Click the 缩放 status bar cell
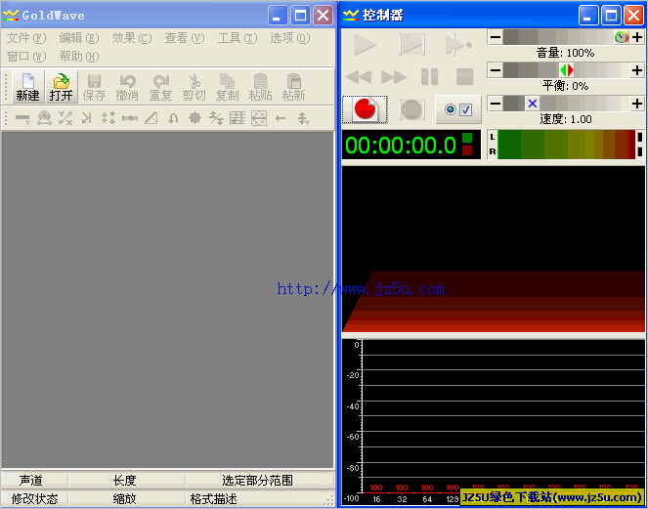 126,498
